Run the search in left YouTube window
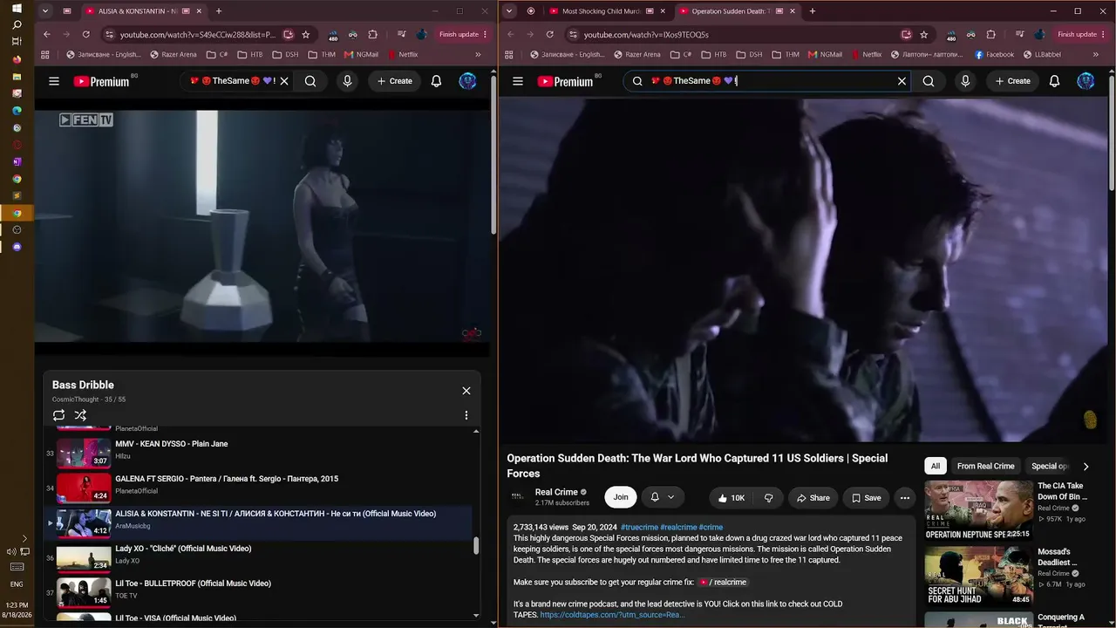The width and height of the screenshot is (1116, 628). [310, 81]
